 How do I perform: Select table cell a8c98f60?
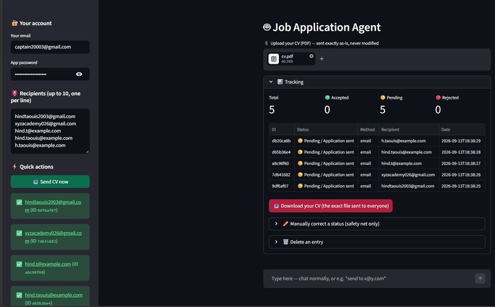pos(282,164)
